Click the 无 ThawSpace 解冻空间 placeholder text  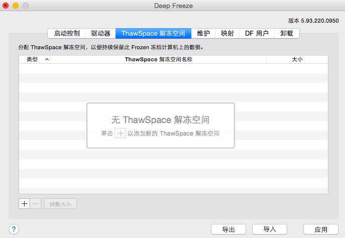coord(160,120)
